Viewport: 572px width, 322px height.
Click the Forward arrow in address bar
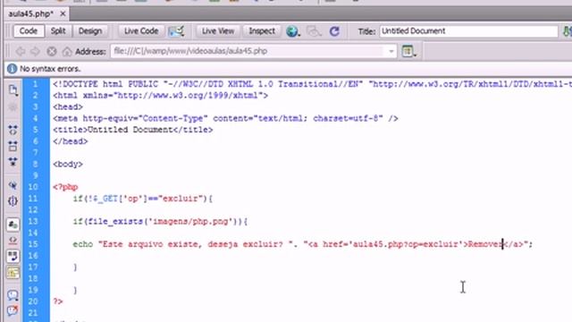click(36, 52)
